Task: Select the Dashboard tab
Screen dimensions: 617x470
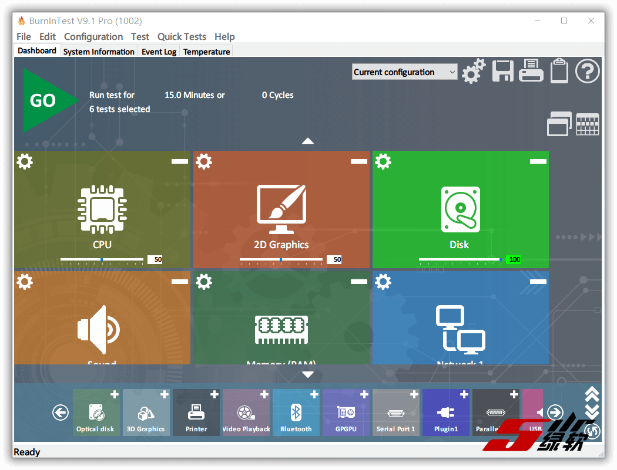Action: [37, 50]
